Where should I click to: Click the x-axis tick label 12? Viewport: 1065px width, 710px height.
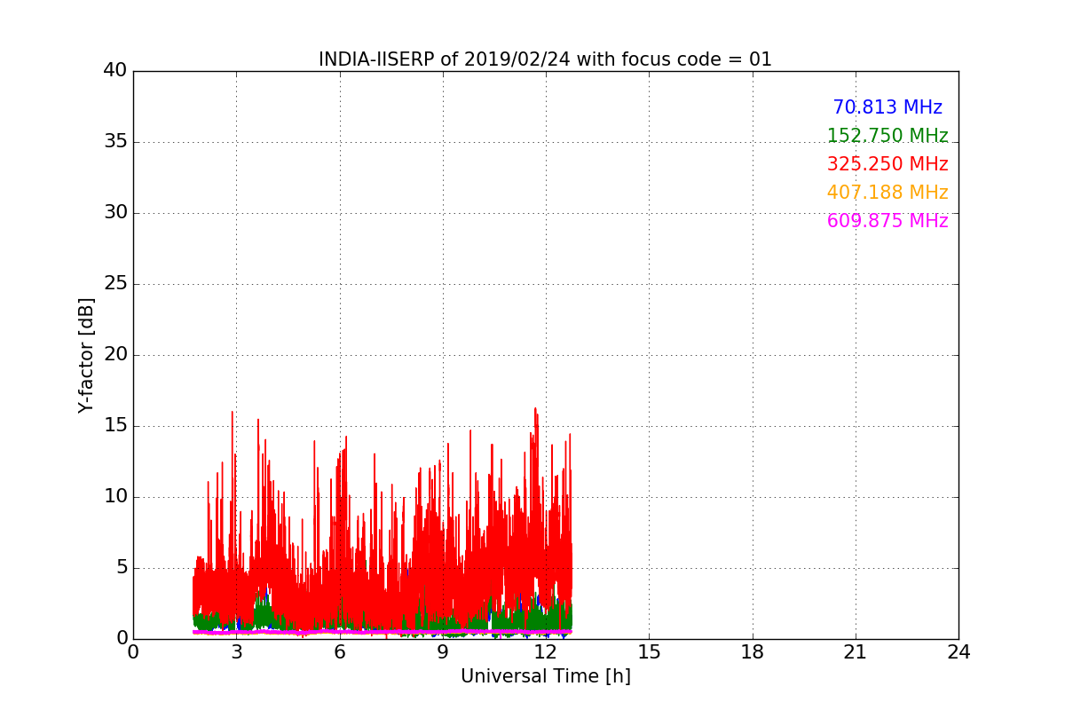(x=546, y=652)
